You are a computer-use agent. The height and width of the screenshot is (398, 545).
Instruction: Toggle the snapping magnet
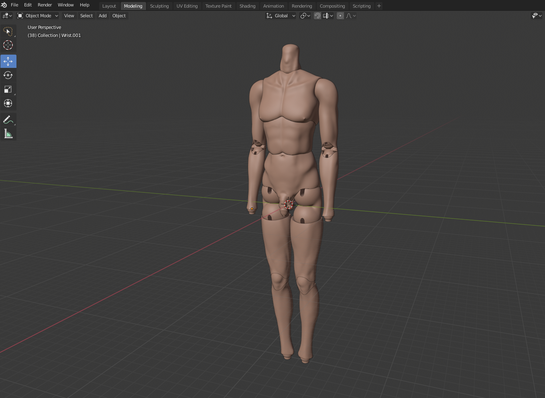pos(317,16)
